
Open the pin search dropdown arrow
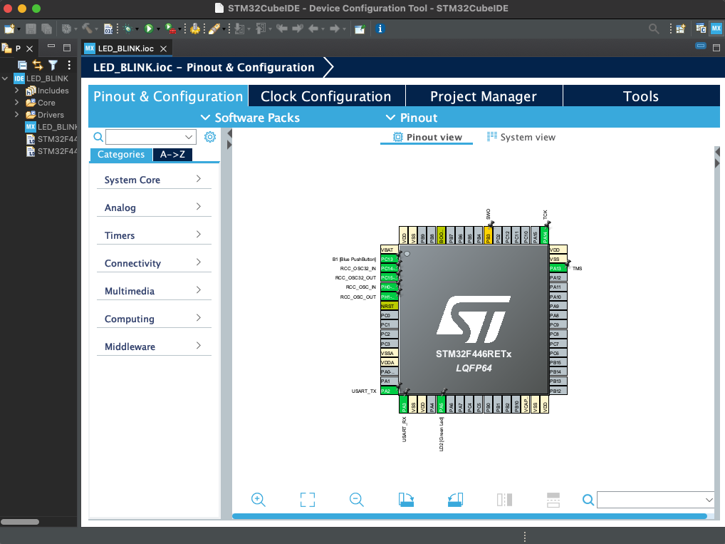tap(709, 500)
